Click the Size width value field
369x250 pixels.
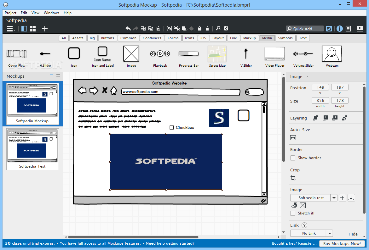(x=320, y=100)
